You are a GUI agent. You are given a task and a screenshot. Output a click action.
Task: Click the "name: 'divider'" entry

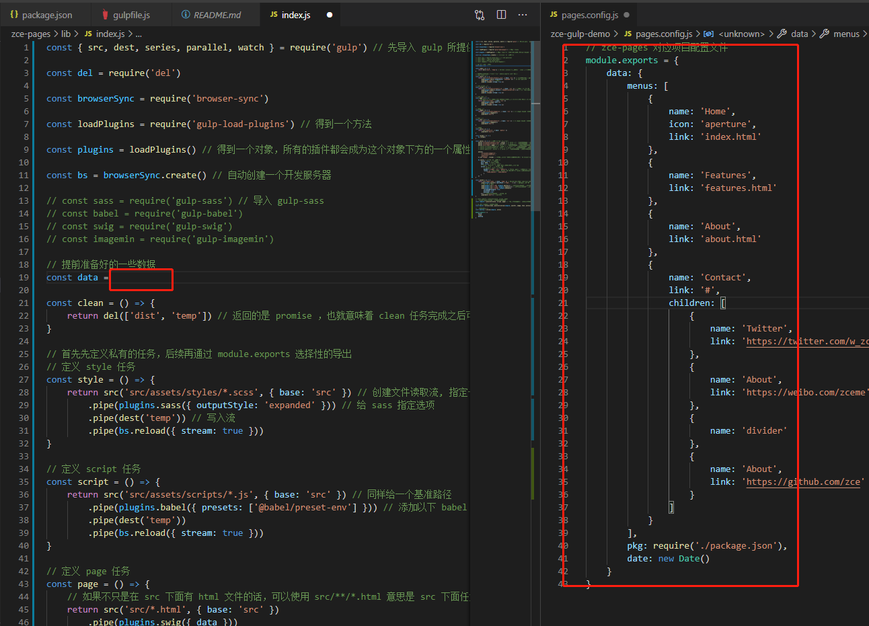point(749,431)
